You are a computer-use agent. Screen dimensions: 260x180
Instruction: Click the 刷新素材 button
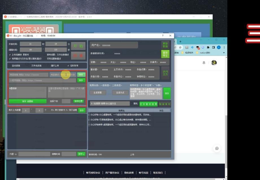pos(165,104)
